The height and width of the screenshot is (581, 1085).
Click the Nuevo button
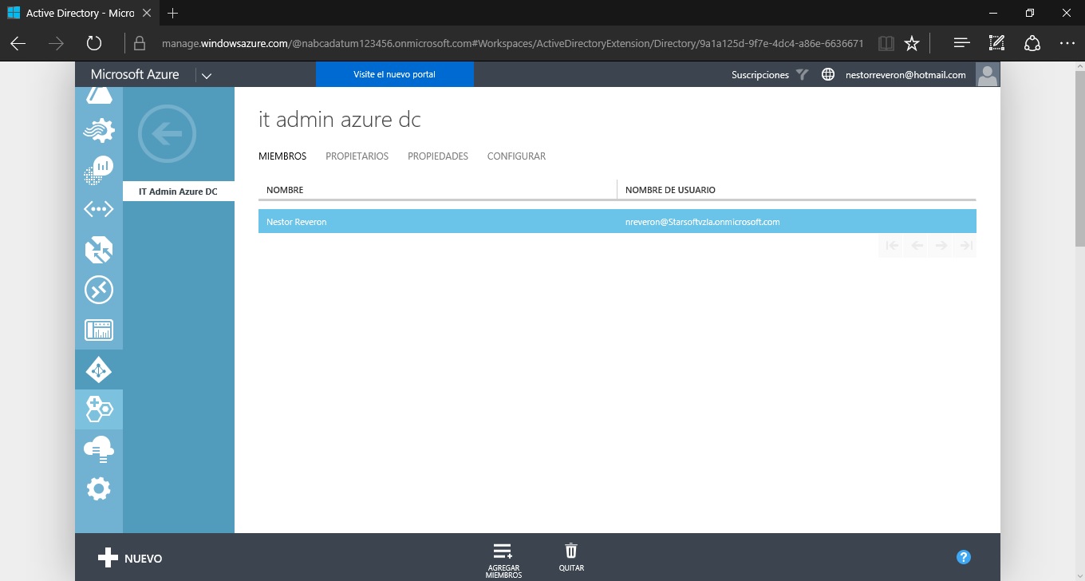130,559
